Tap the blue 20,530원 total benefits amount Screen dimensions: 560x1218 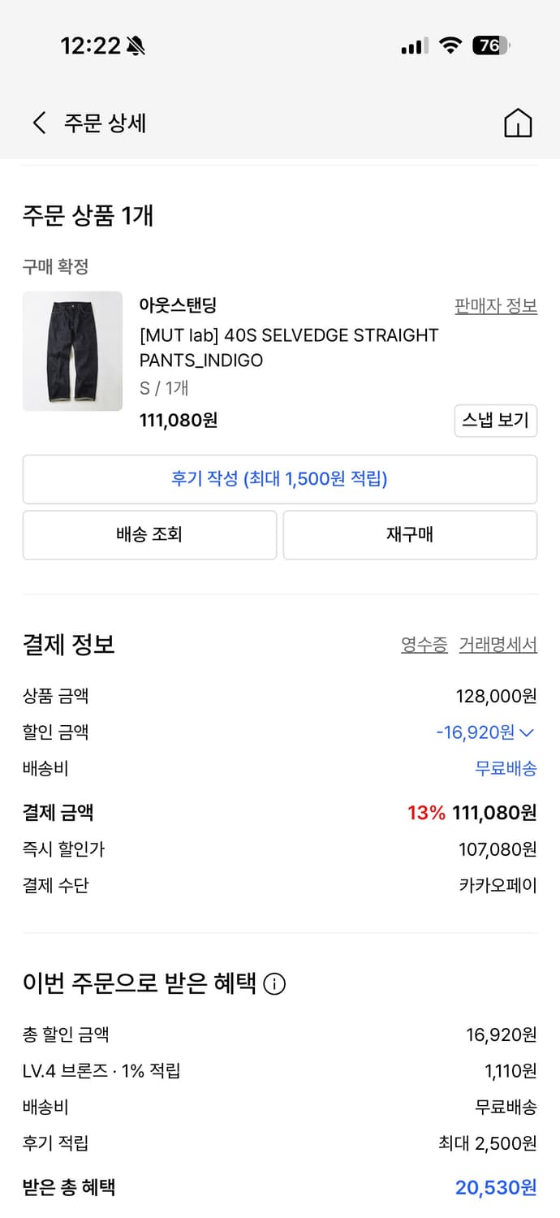496,1187
